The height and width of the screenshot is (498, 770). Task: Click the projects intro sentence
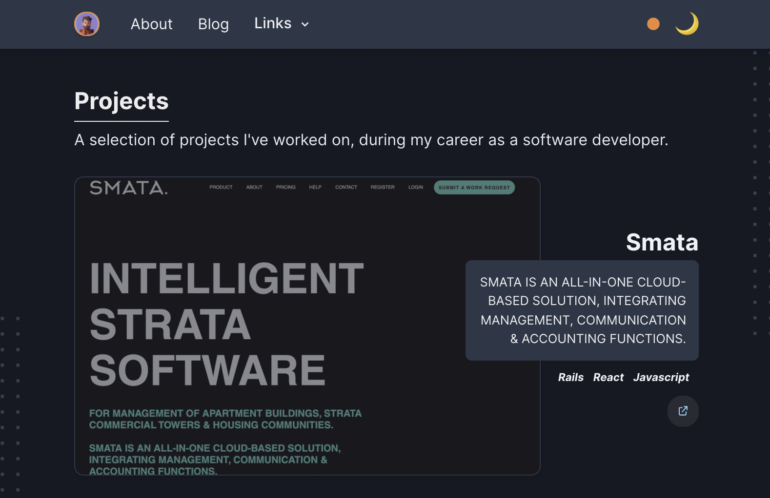[371, 140]
